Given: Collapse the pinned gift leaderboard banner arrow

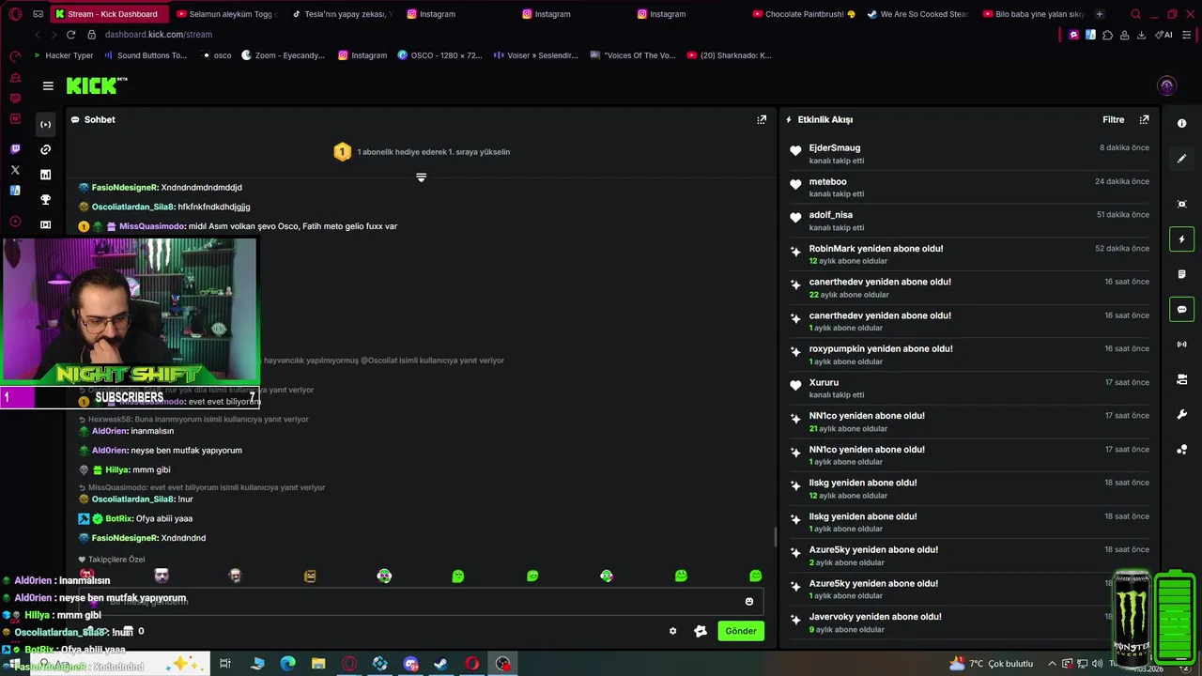Looking at the screenshot, I should click(421, 177).
